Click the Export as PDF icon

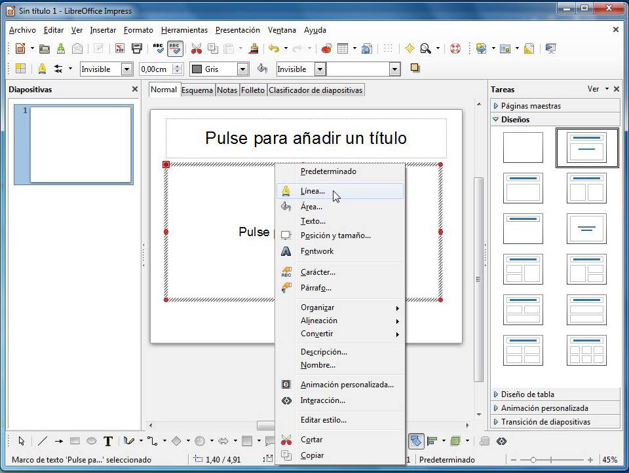click(119, 49)
